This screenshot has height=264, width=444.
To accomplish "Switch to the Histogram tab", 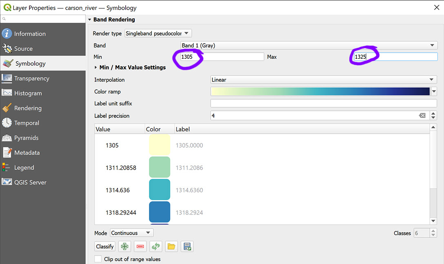I will [43, 93].
